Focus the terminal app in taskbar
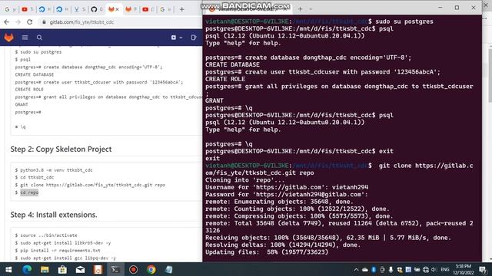 point(115,269)
